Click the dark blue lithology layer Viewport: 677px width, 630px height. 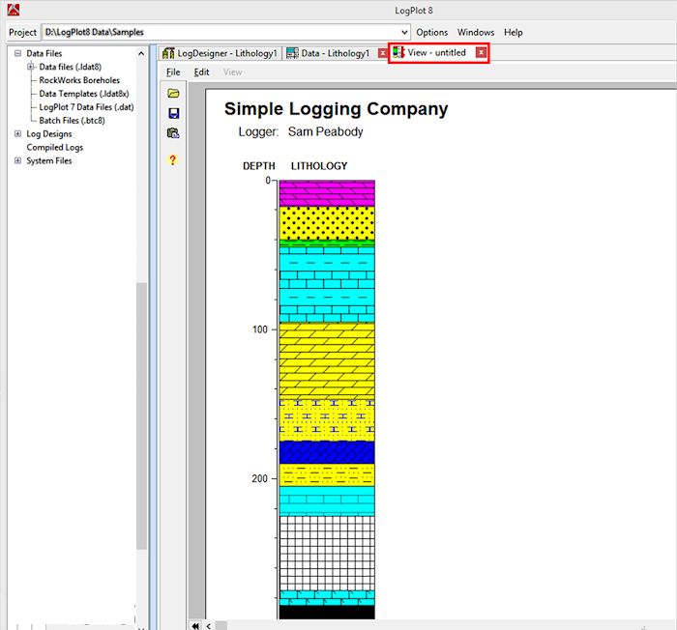[x=327, y=452]
